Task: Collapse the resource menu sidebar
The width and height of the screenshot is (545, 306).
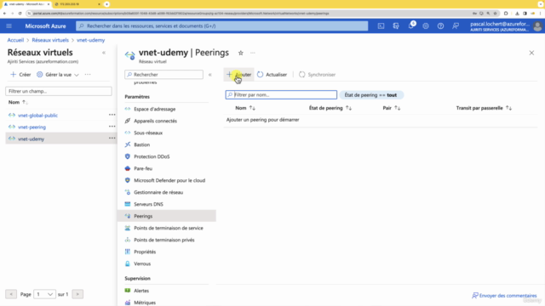Action: 210,75
